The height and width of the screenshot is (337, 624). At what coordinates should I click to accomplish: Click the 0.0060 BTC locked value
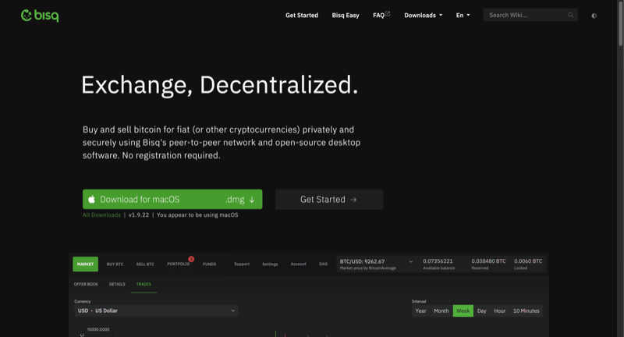coord(528,261)
